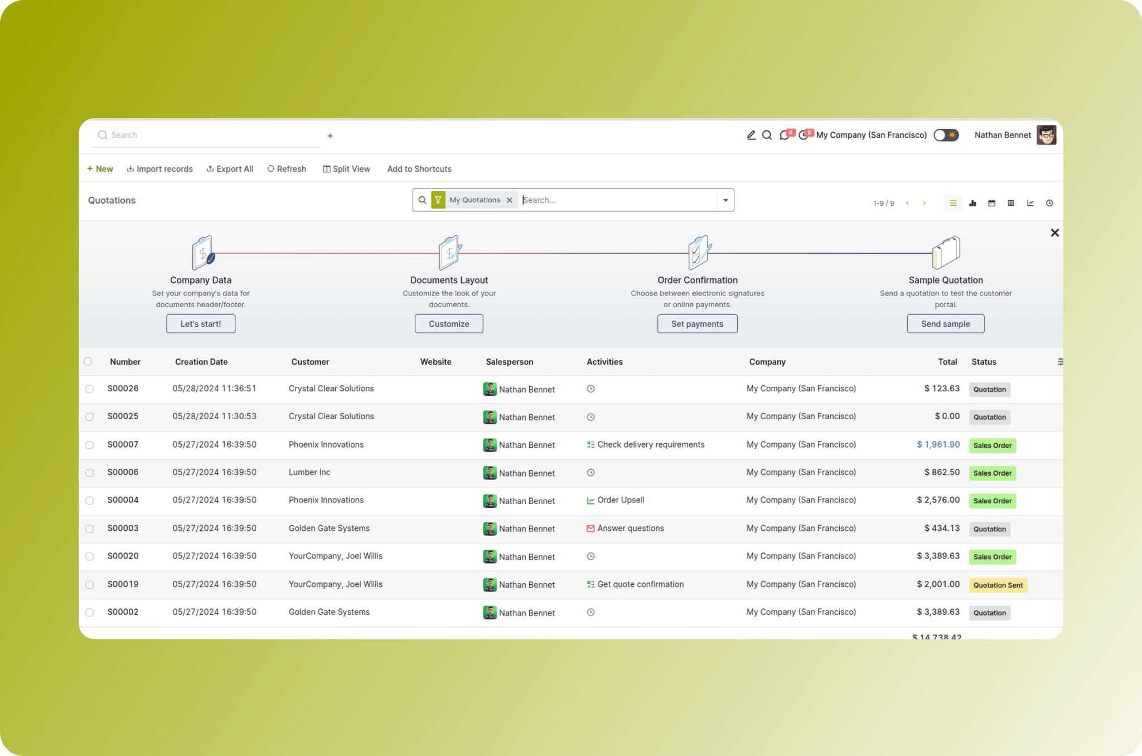Click the Set payments button
Viewport: 1142px width, 756px height.
point(698,324)
